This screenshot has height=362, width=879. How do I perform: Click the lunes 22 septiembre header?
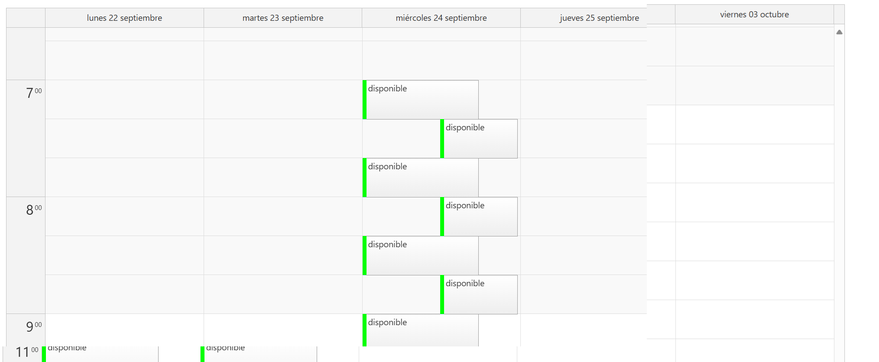[x=124, y=18]
